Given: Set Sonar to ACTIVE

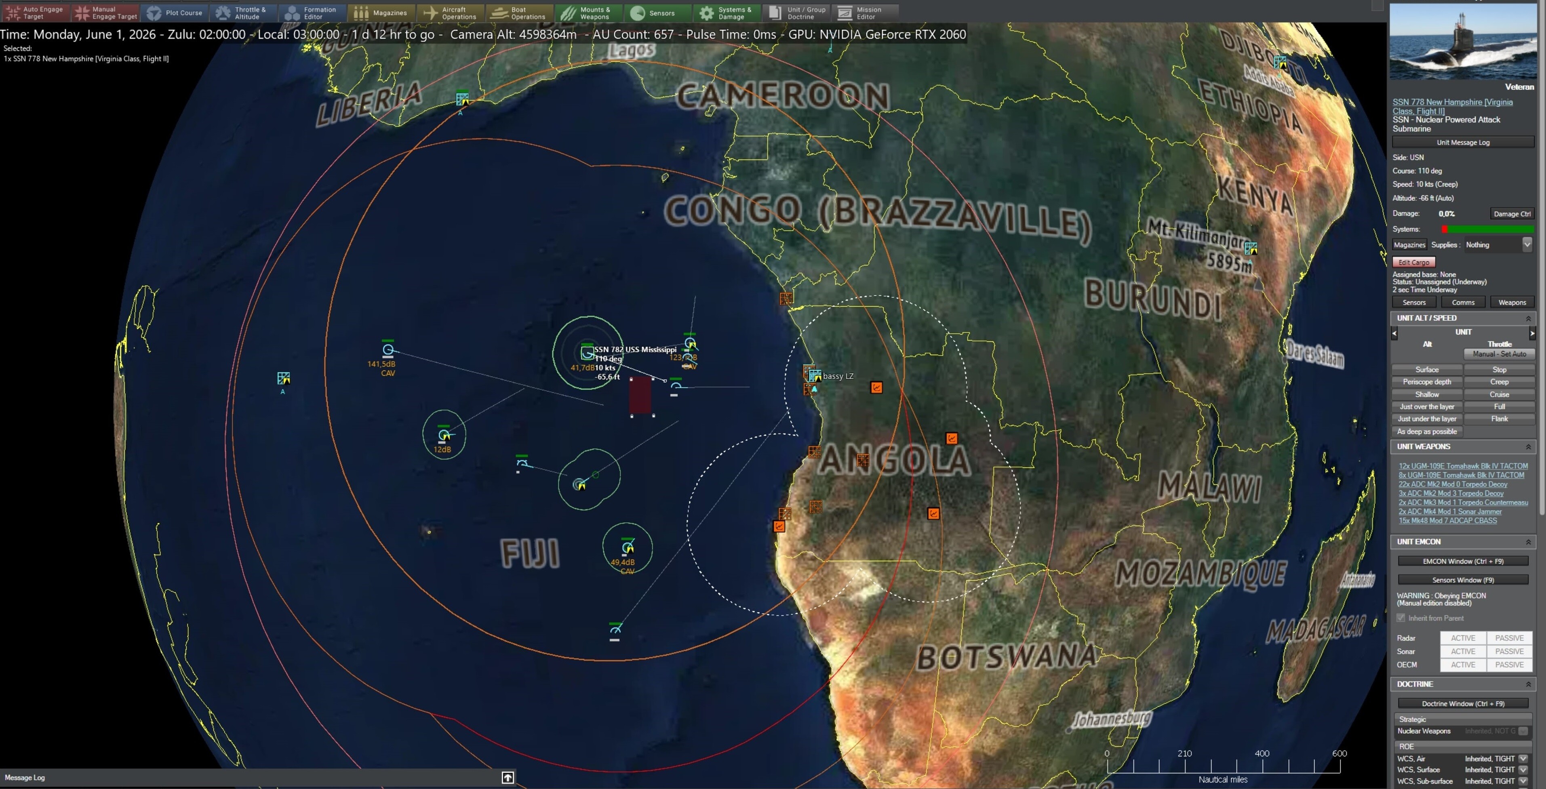Looking at the screenshot, I should (x=1463, y=651).
